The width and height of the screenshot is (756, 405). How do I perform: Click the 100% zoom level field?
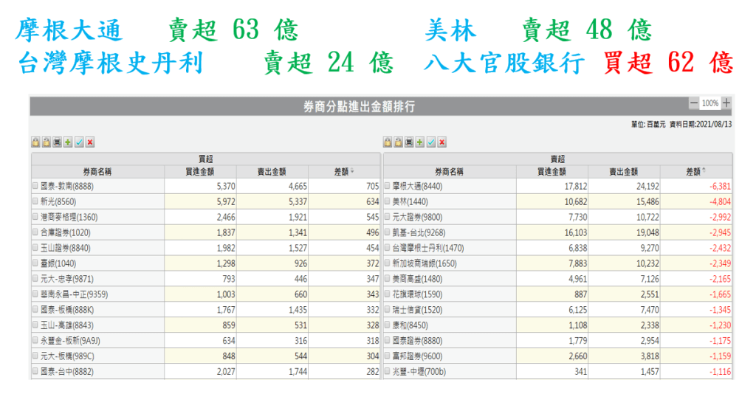click(709, 103)
